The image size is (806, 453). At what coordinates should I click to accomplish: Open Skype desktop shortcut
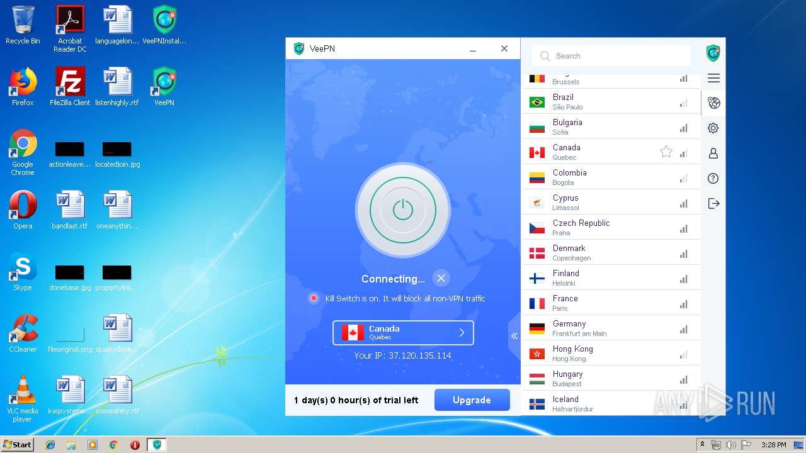tap(23, 272)
